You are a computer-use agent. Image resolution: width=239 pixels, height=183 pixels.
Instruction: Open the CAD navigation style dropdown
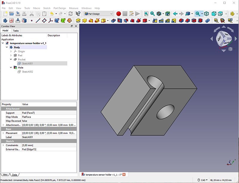pos(203,180)
